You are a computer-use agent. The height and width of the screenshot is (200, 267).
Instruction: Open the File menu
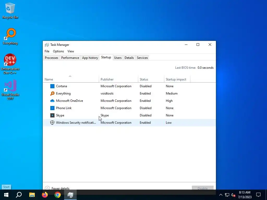[47, 51]
